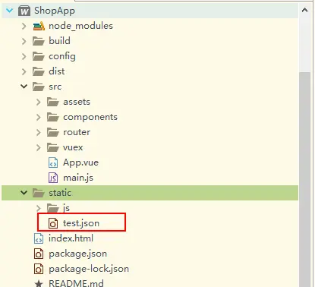Expand the build folder arrow

[x=24, y=41]
